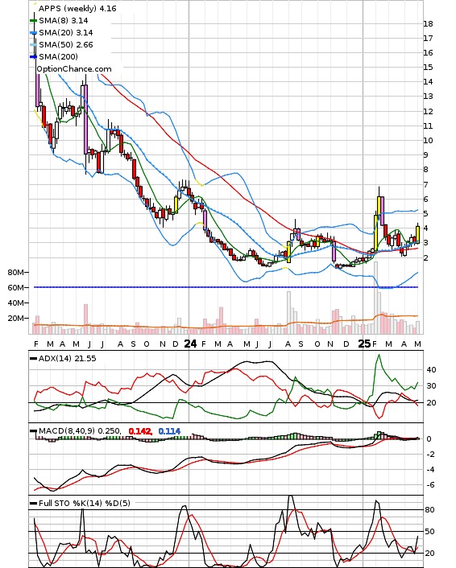Click the green SMA(8) legend marker
Viewport: 456px width, 568px height.
33,21
